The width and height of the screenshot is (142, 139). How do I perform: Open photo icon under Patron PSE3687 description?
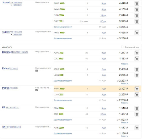pos(37,90)
